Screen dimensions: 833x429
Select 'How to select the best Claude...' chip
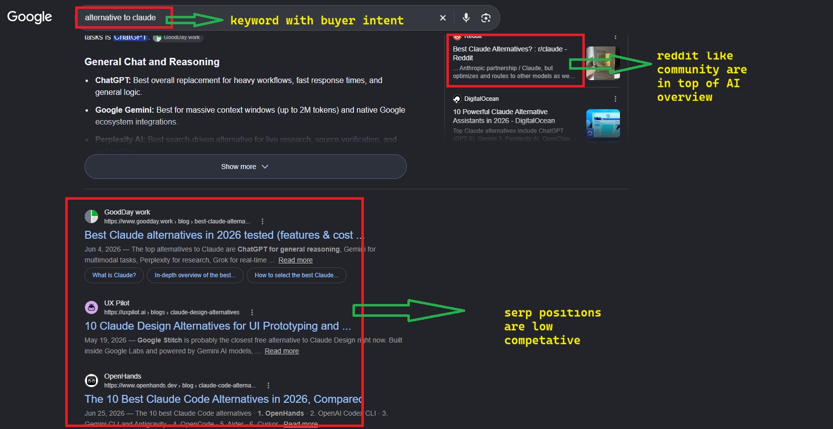point(297,275)
